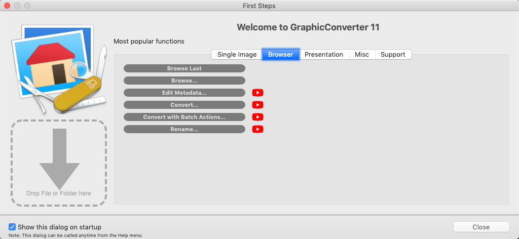This screenshot has width=519, height=239.
Task: Click the GraphicConverter app logo image
Action: [59, 69]
